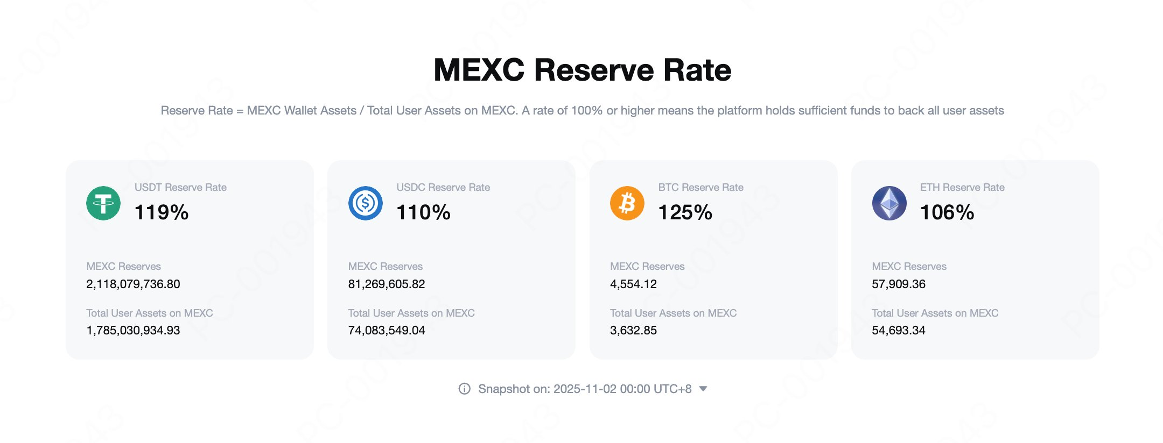Select the orange BTC logo on BTC card

click(626, 203)
